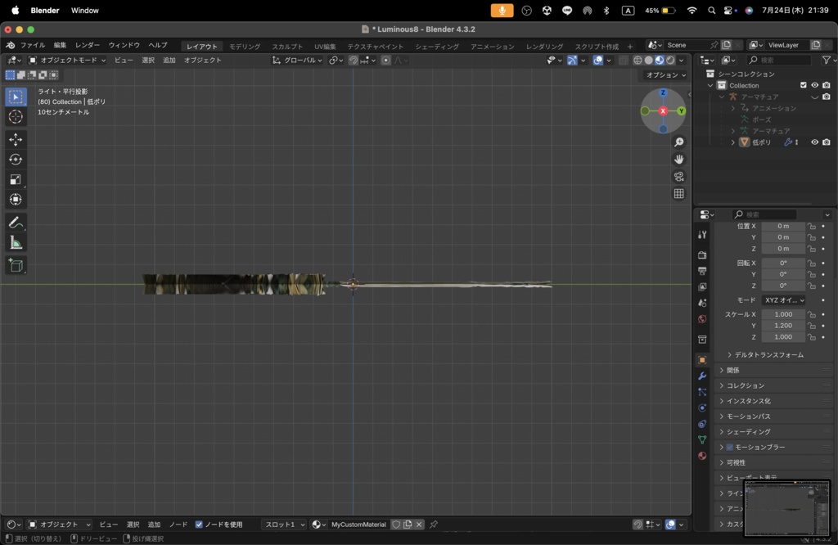Open the Output properties tab
Screen dimensions: 838x545
tap(702, 271)
